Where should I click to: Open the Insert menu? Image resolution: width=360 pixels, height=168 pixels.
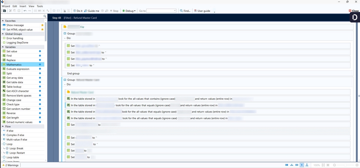(23, 6)
